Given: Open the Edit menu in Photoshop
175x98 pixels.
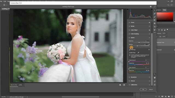Looking at the screenshot, I should [x=5, y=1].
